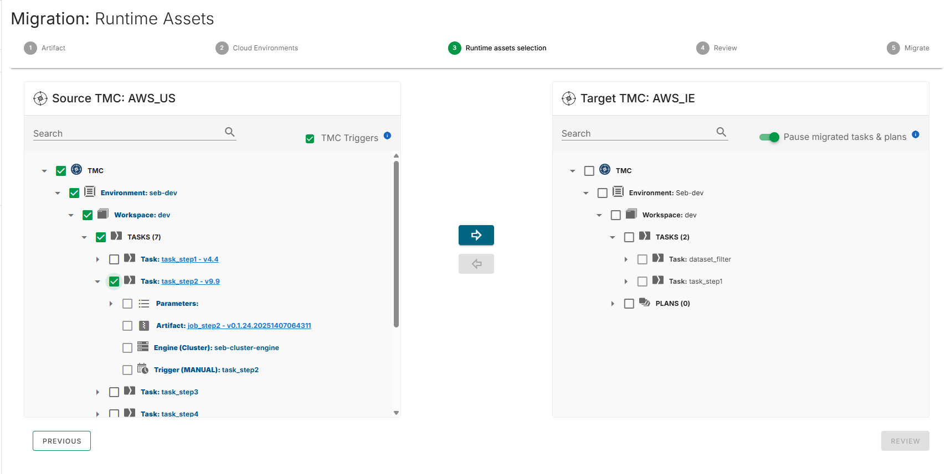
Task: Check the Parameters checkbox
Action: [x=127, y=304]
